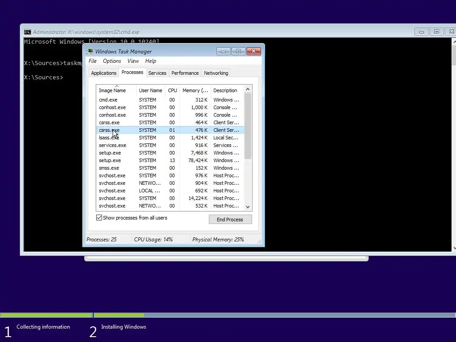456x342 pixels.
Task: Click the Processes: 25 status bar entry
Action: (x=102, y=239)
